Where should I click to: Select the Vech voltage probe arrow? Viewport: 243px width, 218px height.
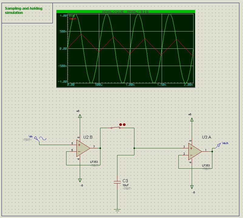218,145
